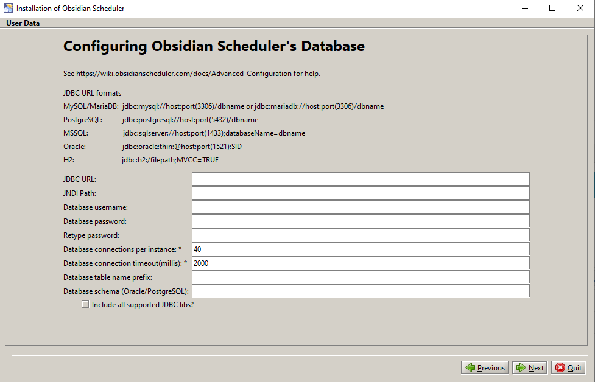Minimize the installation window
This screenshot has width=595, height=382.
pyautogui.click(x=525, y=8)
